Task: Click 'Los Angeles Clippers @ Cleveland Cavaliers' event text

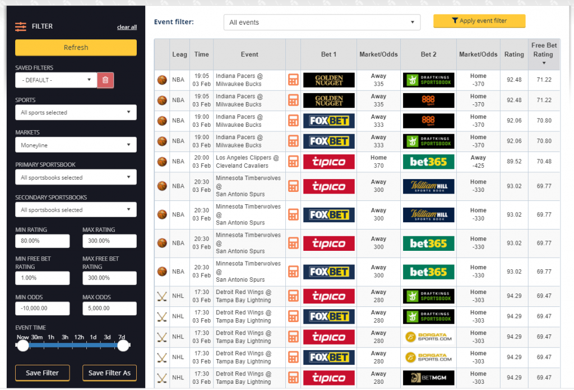Action: tap(247, 162)
